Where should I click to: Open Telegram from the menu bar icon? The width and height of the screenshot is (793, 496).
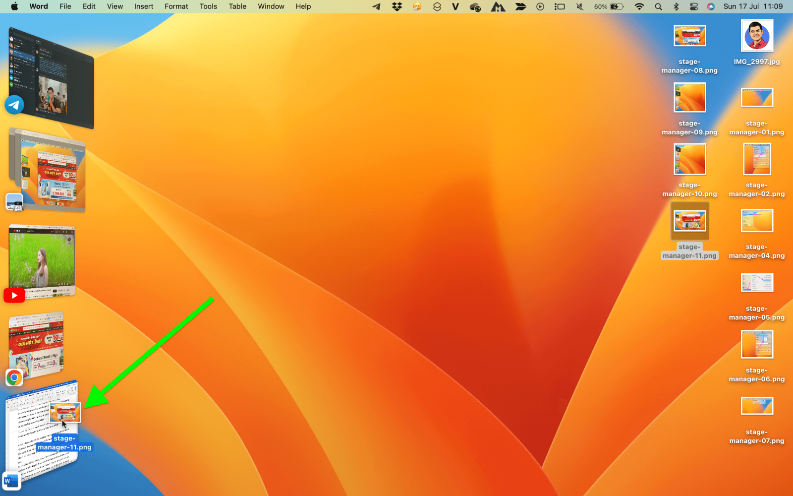point(377,6)
